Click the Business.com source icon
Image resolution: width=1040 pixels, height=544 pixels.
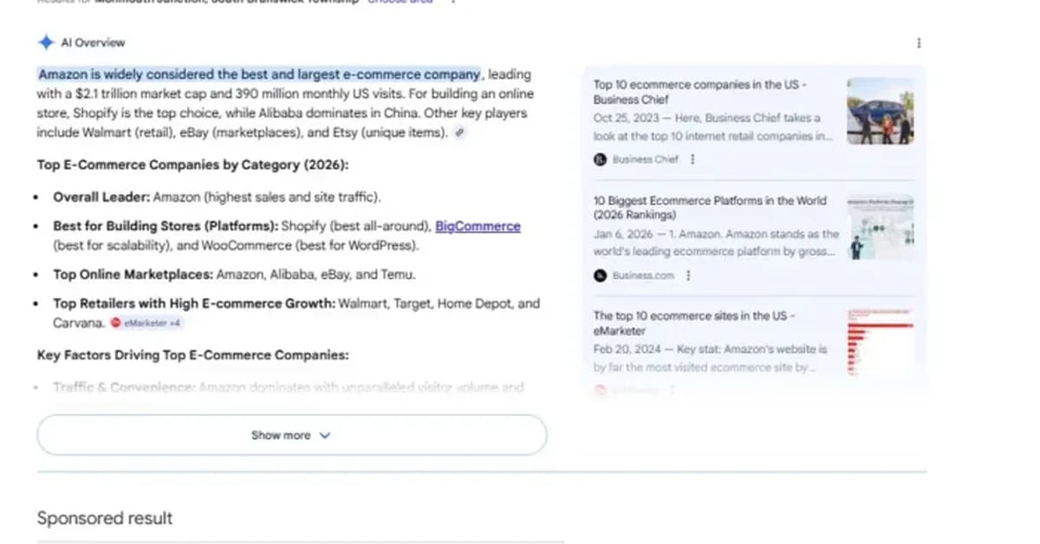tap(600, 275)
